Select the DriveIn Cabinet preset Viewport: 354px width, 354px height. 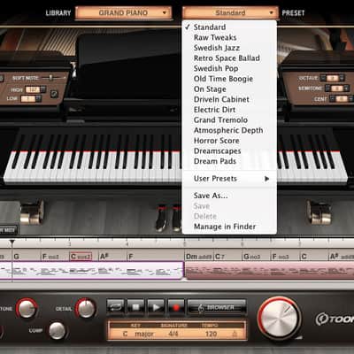[x=229, y=99]
